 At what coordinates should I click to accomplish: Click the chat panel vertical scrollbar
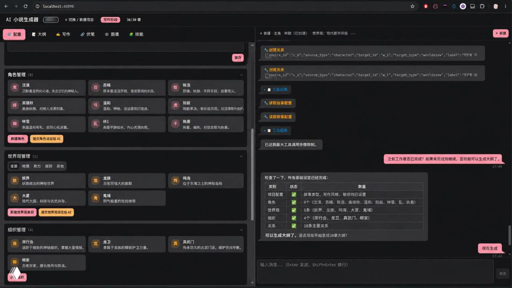(x=510, y=235)
